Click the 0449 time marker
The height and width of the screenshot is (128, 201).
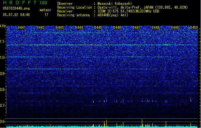(175, 28)
